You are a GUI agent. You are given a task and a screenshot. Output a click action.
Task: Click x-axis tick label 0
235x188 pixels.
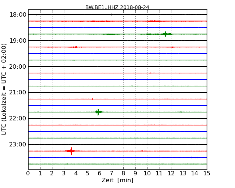click(28, 174)
